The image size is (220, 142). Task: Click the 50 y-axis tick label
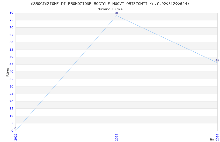11,57
